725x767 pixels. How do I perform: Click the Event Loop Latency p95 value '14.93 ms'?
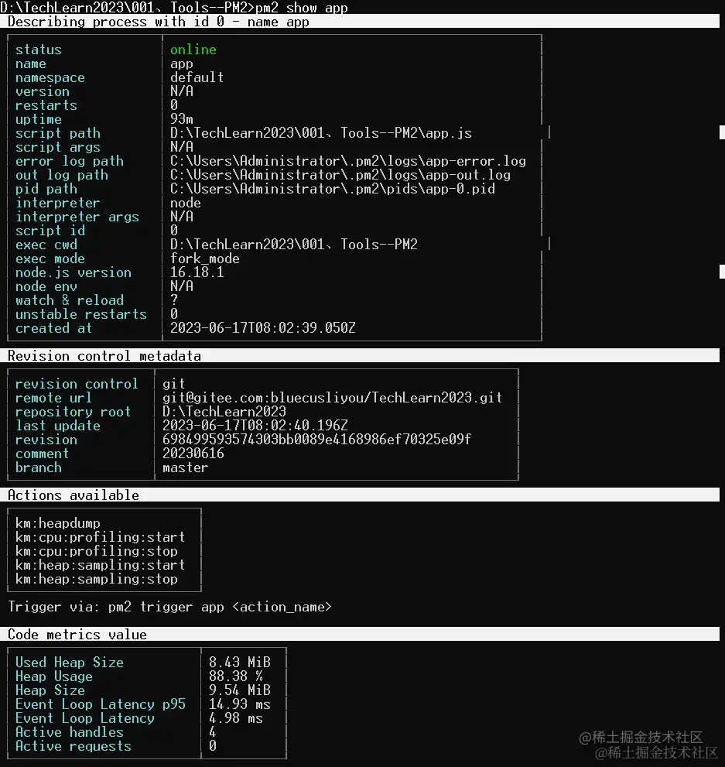click(x=240, y=704)
